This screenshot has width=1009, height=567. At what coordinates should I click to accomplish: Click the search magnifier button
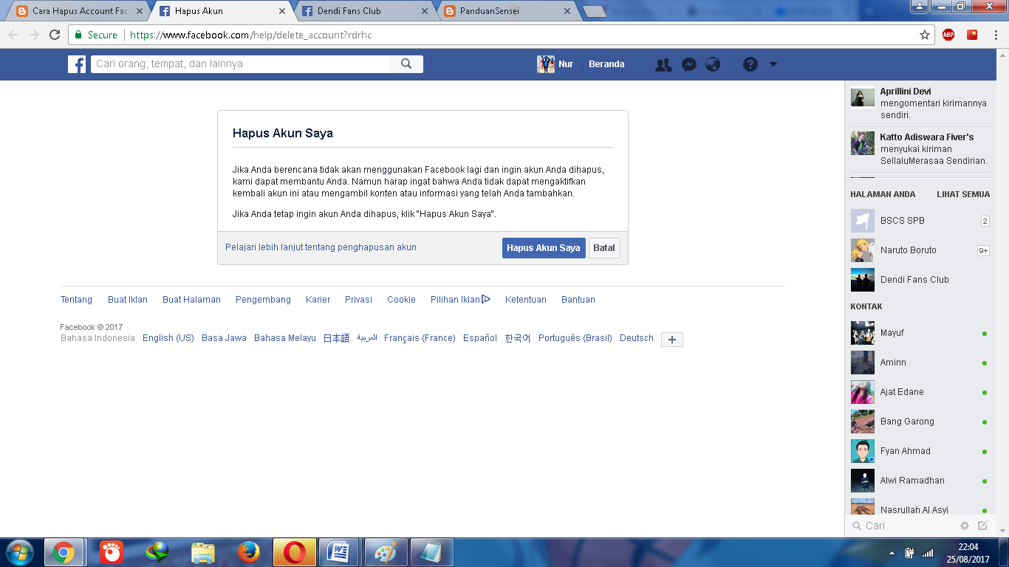click(406, 64)
